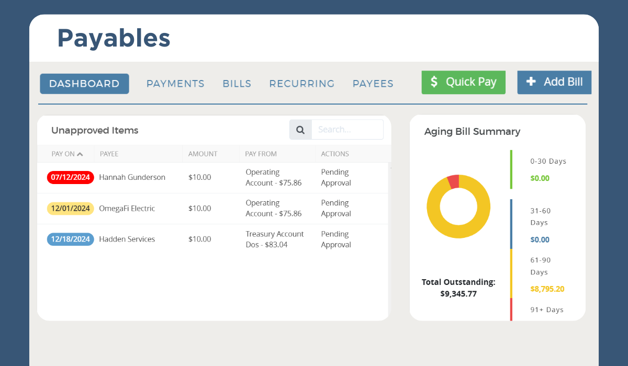Click the magnifying glass search icon
Screen dimensions: 628x366
pos(300,129)
